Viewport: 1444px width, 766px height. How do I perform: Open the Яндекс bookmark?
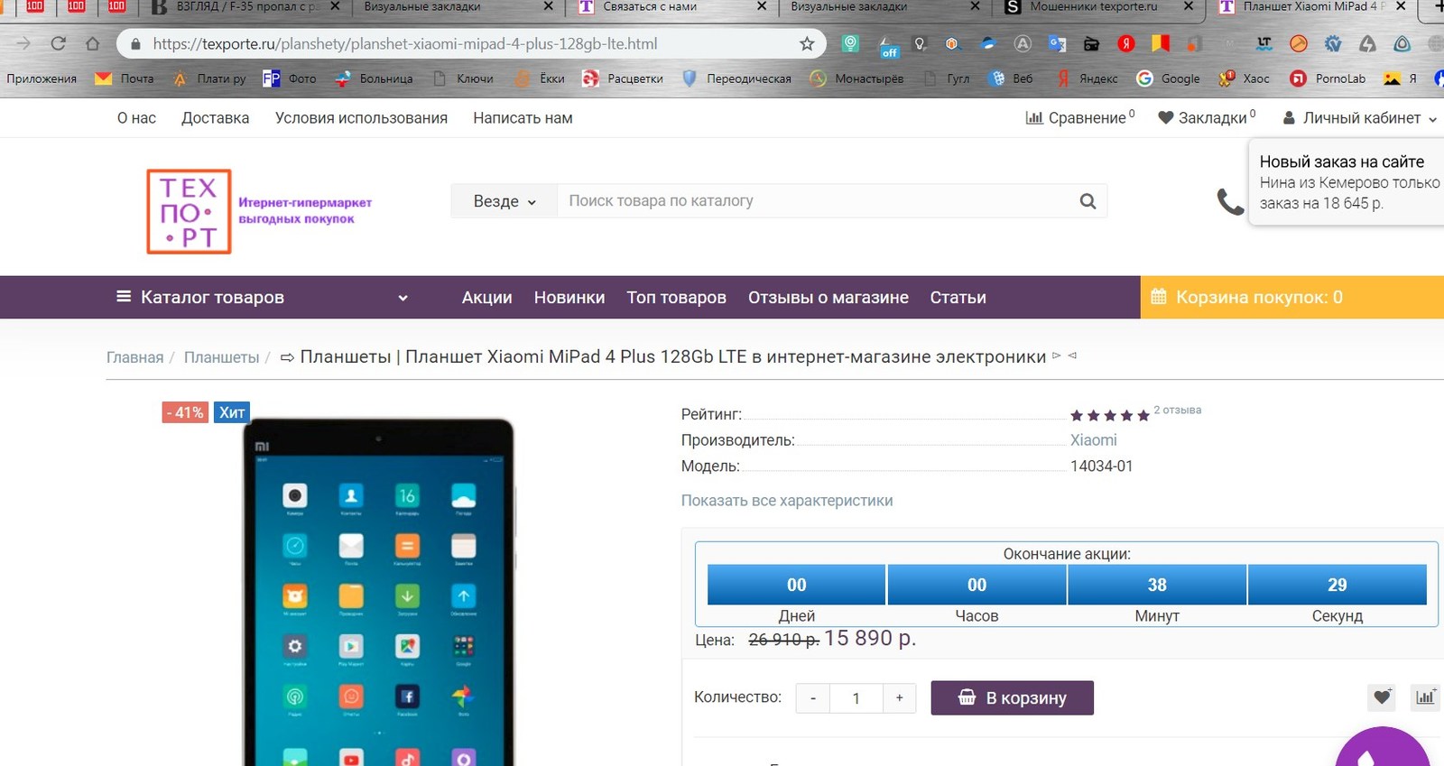[1088, 78]
